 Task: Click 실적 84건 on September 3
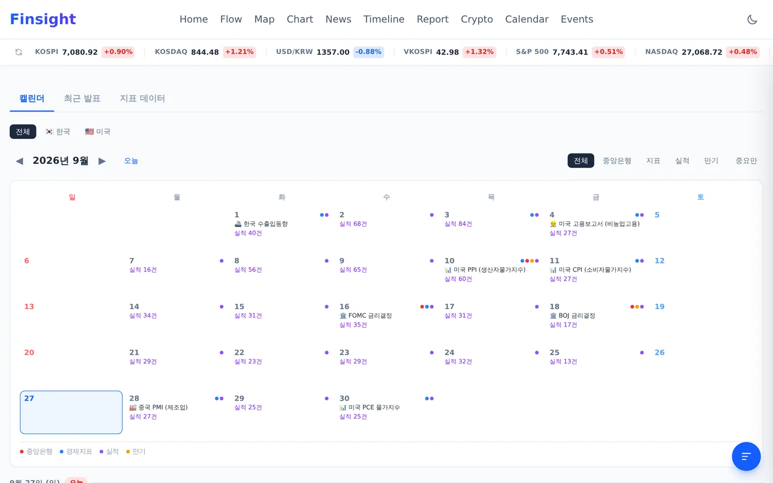point(458,224)
